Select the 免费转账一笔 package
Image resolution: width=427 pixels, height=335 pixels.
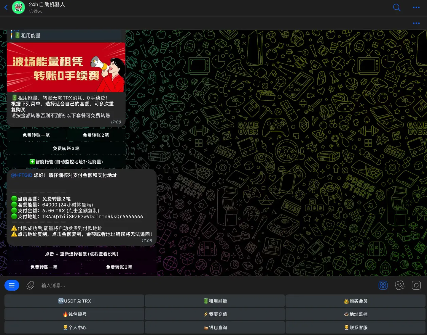coord(37,135)
